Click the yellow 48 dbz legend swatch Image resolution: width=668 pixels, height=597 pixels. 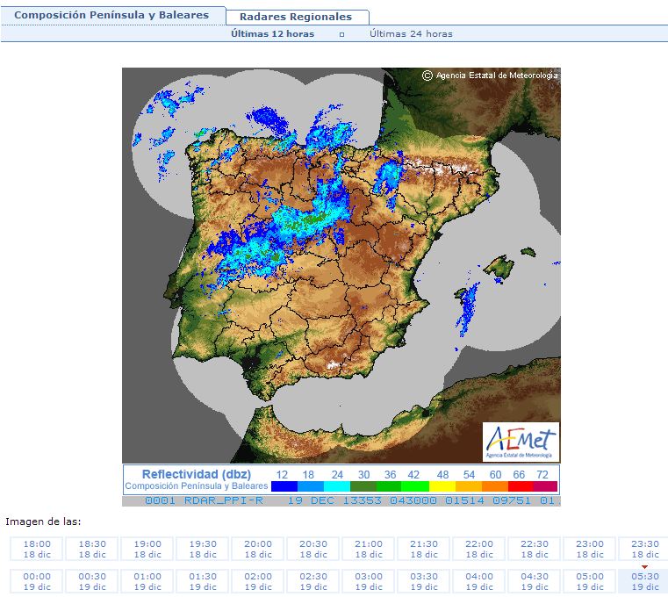point(442,486)
